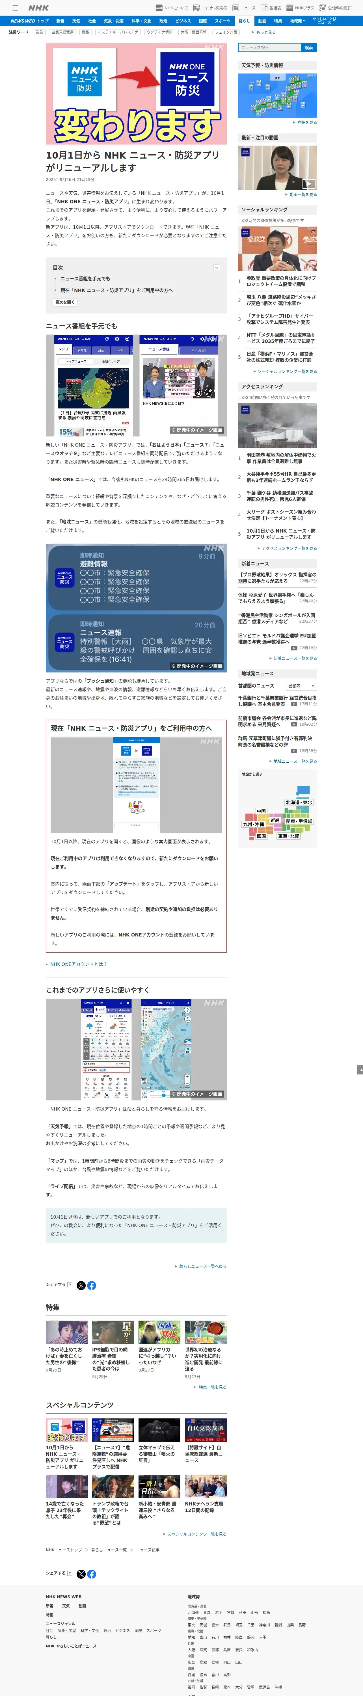Select the 暮らし tab in the navigation

click(245, 21)
